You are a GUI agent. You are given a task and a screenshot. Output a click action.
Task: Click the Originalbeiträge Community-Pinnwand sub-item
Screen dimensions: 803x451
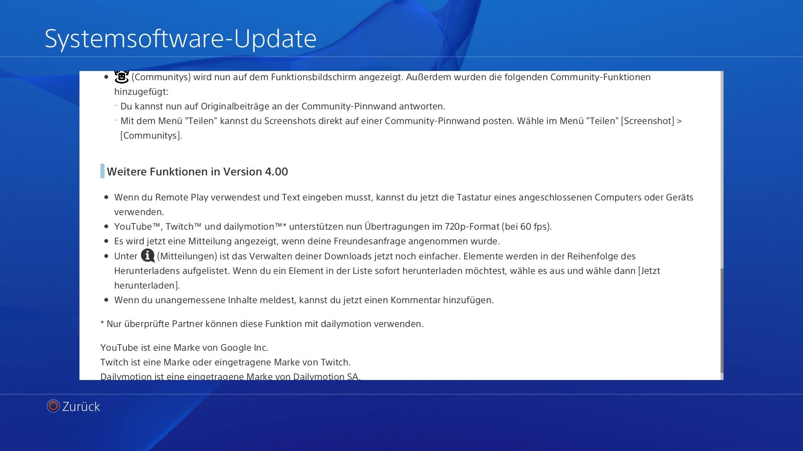click(x=283, y=106)
